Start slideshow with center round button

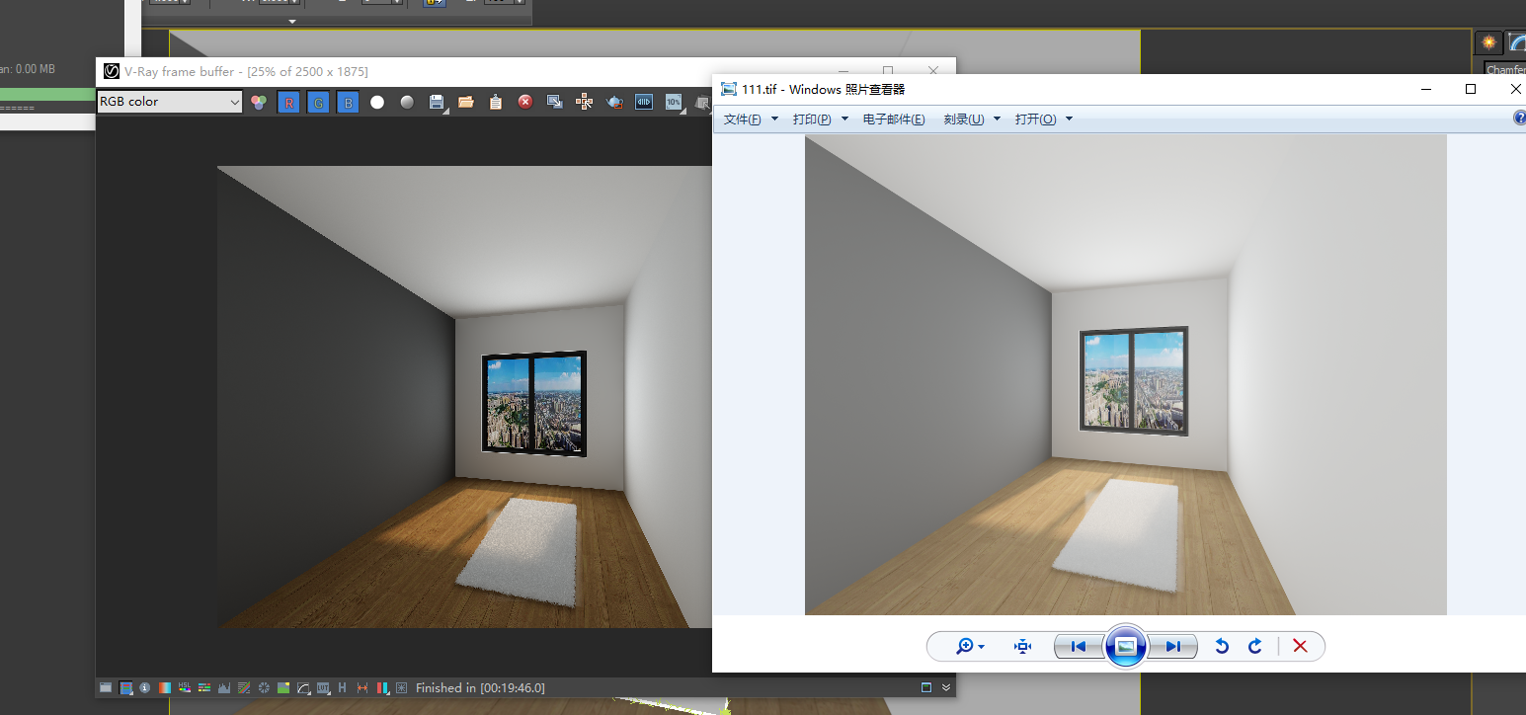(x=1125, y=646)
